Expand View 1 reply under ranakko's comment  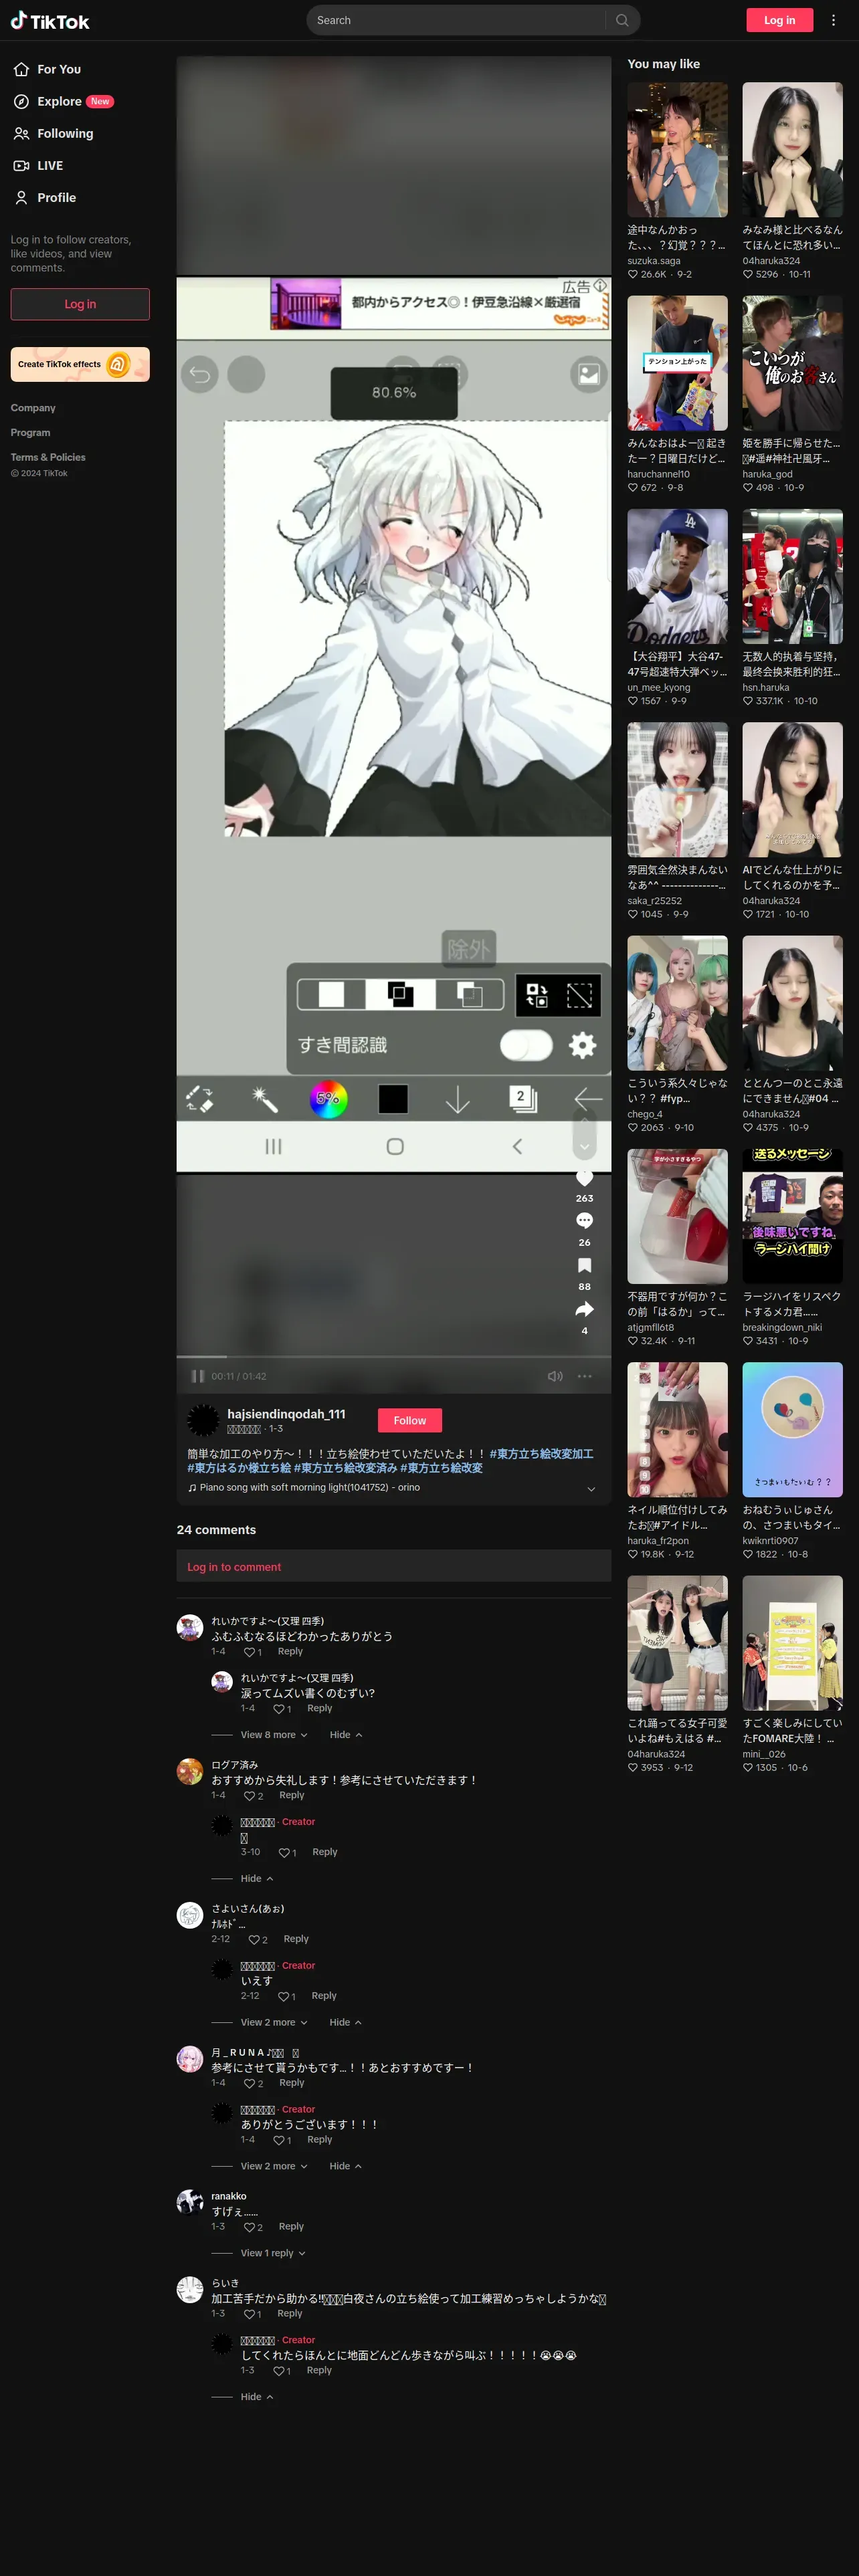point(273,2253)
